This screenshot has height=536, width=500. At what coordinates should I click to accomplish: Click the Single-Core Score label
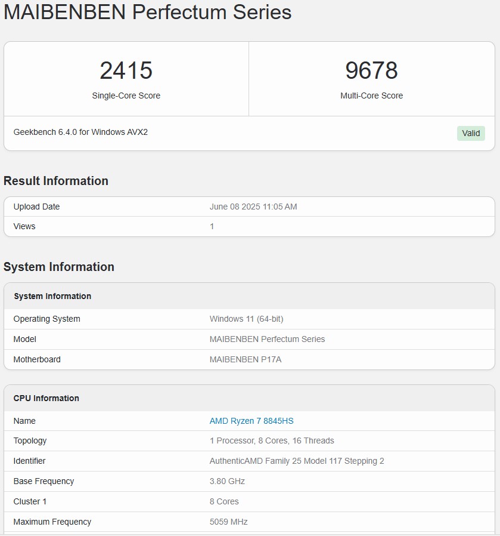pos(126,96)
